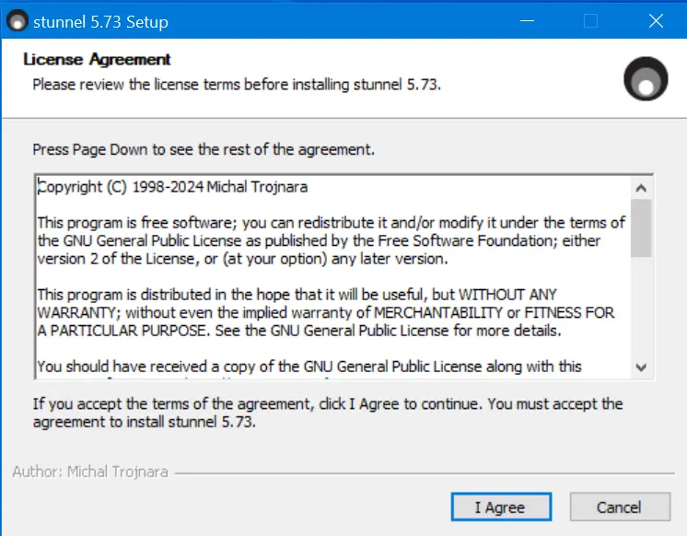Cancel the stunnel installation
This screenshot has height=536, width=687.
[620, 507]
